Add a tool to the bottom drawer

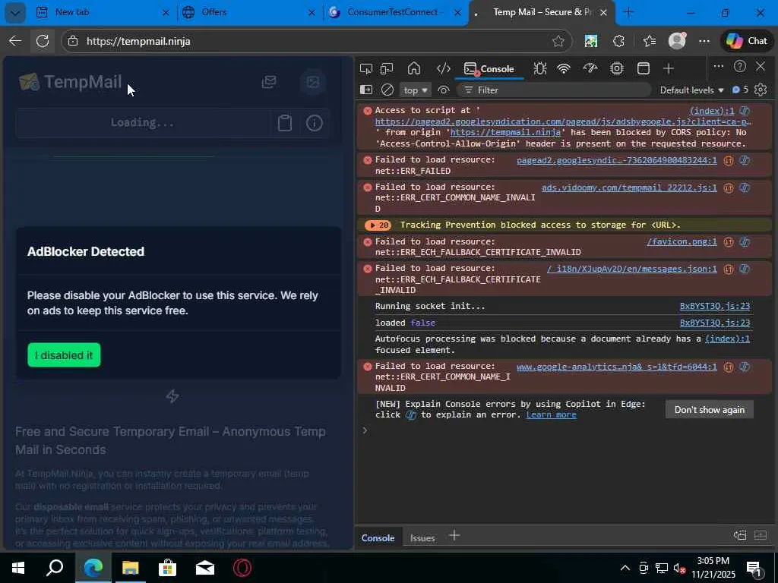click(x=454, y=535)
